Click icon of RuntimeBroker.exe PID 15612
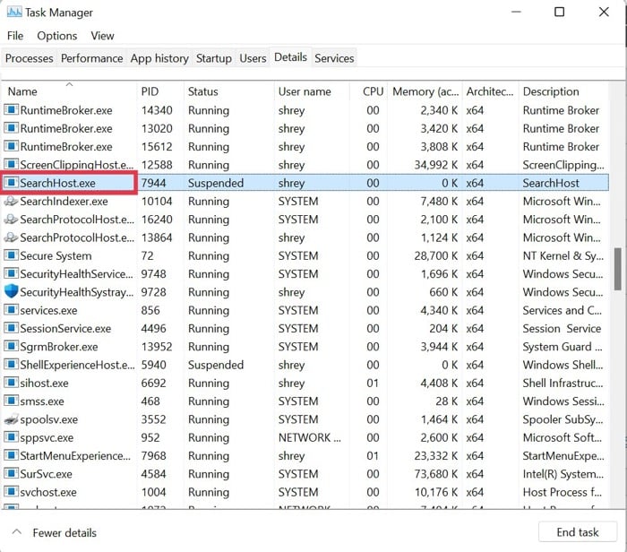 (11, 146)
